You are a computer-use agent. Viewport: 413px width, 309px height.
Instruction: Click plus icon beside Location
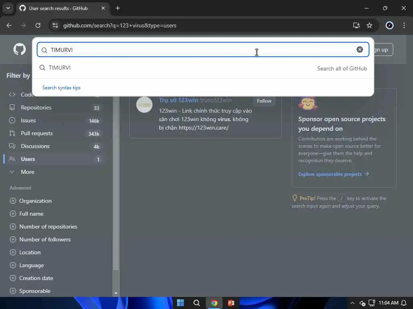tap(13, 252)
